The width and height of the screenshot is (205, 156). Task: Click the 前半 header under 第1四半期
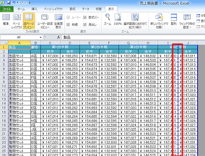tap(50, 51)
